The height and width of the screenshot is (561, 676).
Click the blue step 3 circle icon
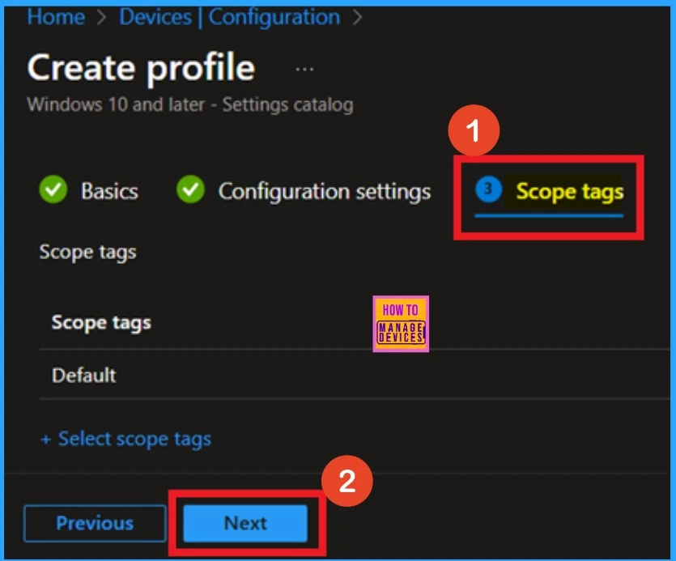(x=488, y=189)
